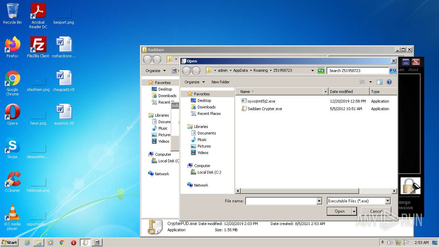Viewport: 439px width, 247px height.
Task: Select Local Disk (C:) in Open dialog
Action: (209, 172)
